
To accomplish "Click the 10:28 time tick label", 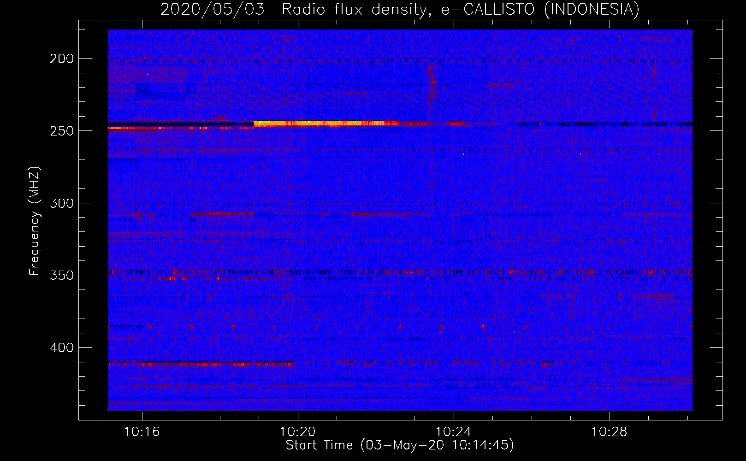I will click(609, 432).
